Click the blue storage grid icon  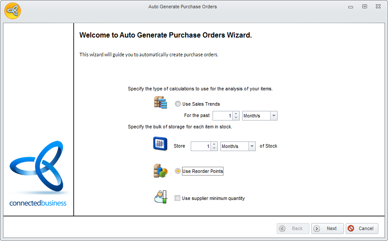point(160,144)
